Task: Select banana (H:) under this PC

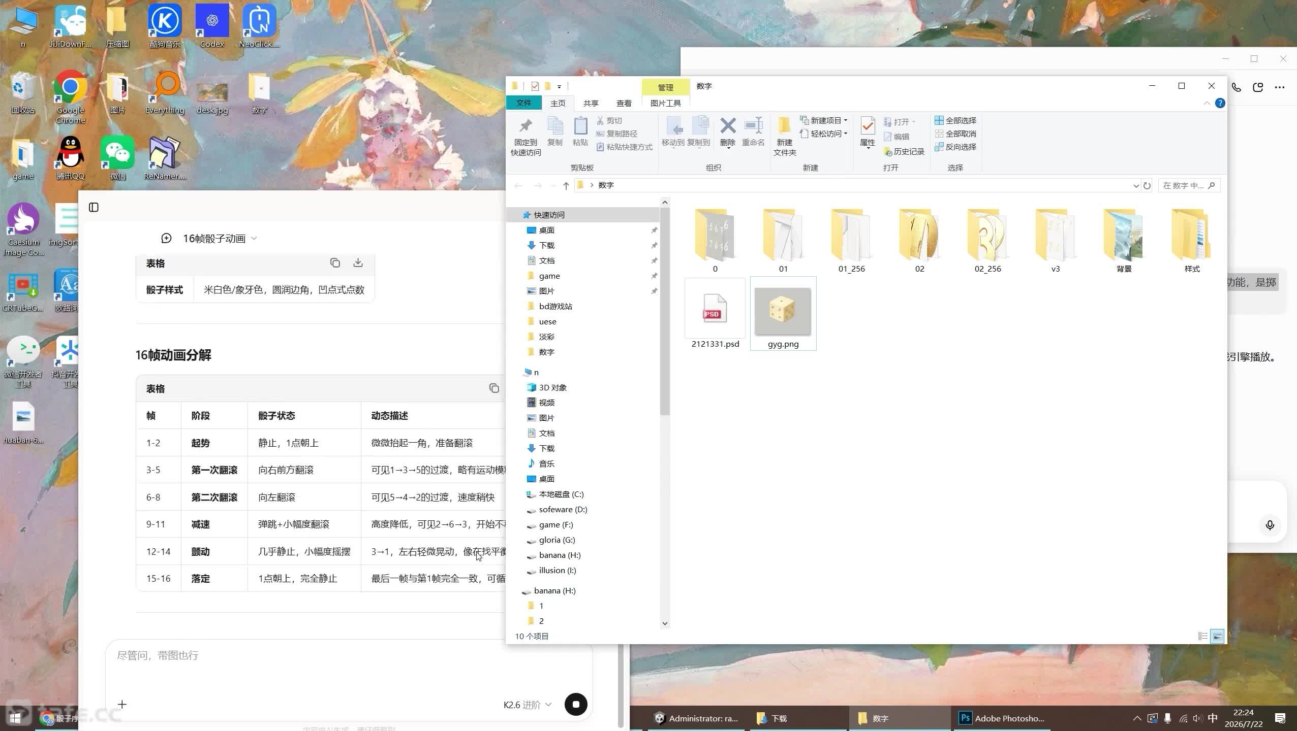Action: [560, 555]
